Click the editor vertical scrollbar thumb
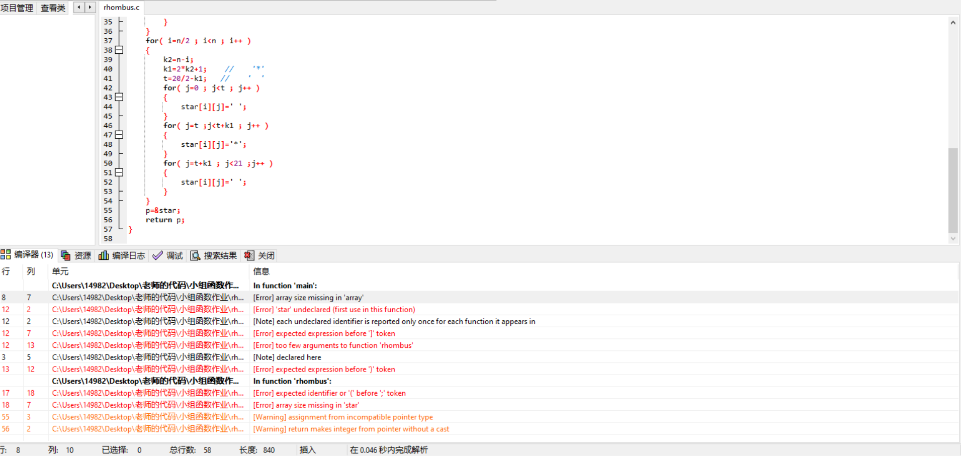This screenshot has width=961, height=456. click(953, 190)
